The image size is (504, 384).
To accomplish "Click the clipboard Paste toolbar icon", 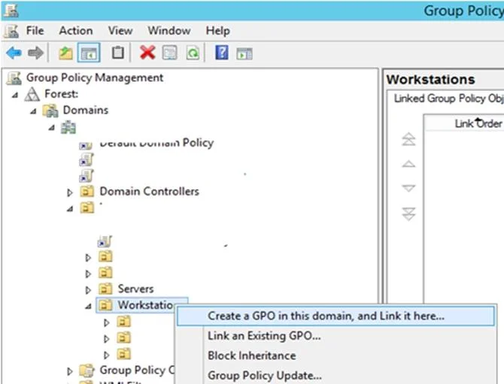I will (117, 53).
